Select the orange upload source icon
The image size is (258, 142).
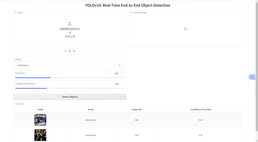click(x=66, y=51)
